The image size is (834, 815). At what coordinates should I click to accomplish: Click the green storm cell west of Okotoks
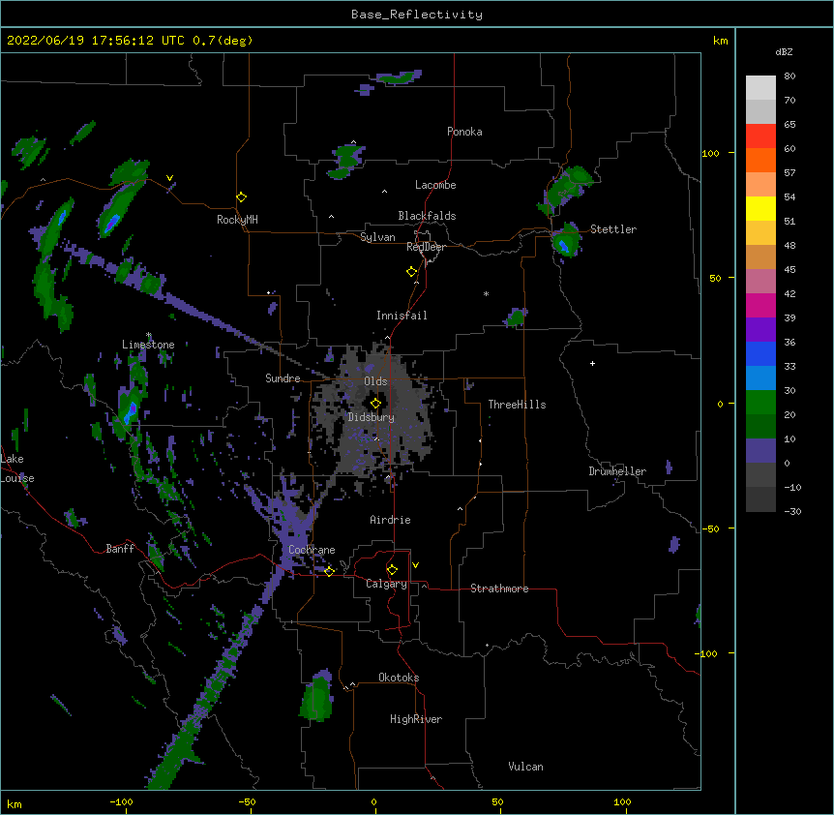(317, 696)
